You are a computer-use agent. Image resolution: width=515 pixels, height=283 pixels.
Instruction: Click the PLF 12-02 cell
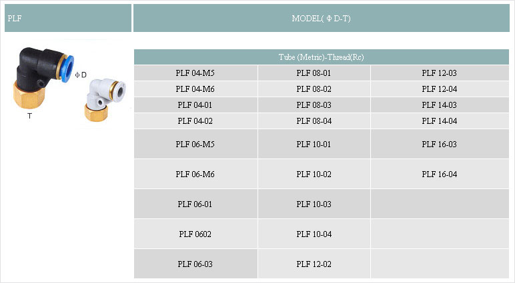(314, 264)
